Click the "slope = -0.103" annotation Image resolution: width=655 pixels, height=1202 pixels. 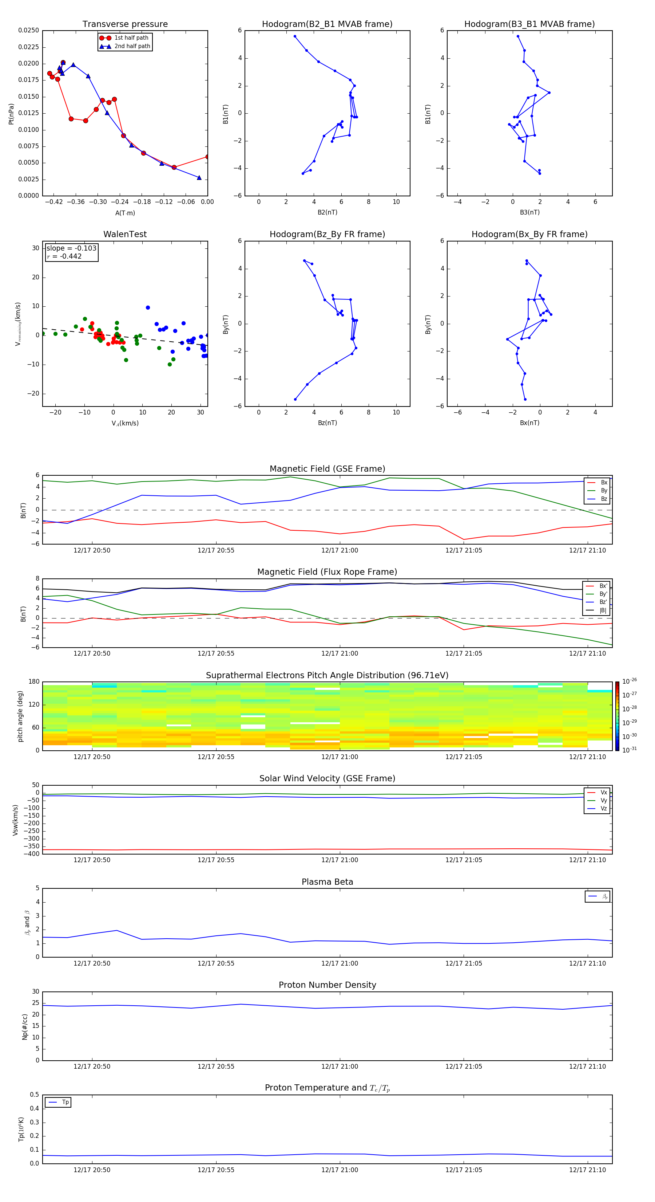[71, 248]
